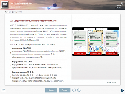Screen dimensions: 125x94
Task: Click the Position Type legend box
Action: (x=89, y=29)
